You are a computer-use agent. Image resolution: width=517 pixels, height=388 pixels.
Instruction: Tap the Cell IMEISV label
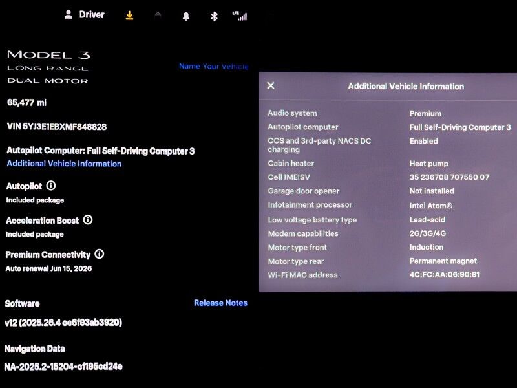289,177
